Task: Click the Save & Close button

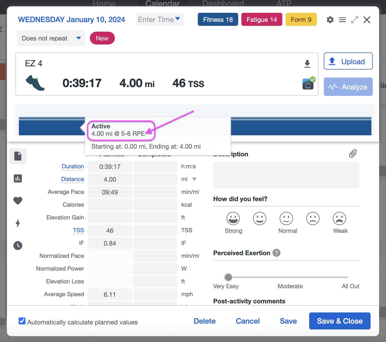Action: (x=339, y=321)
